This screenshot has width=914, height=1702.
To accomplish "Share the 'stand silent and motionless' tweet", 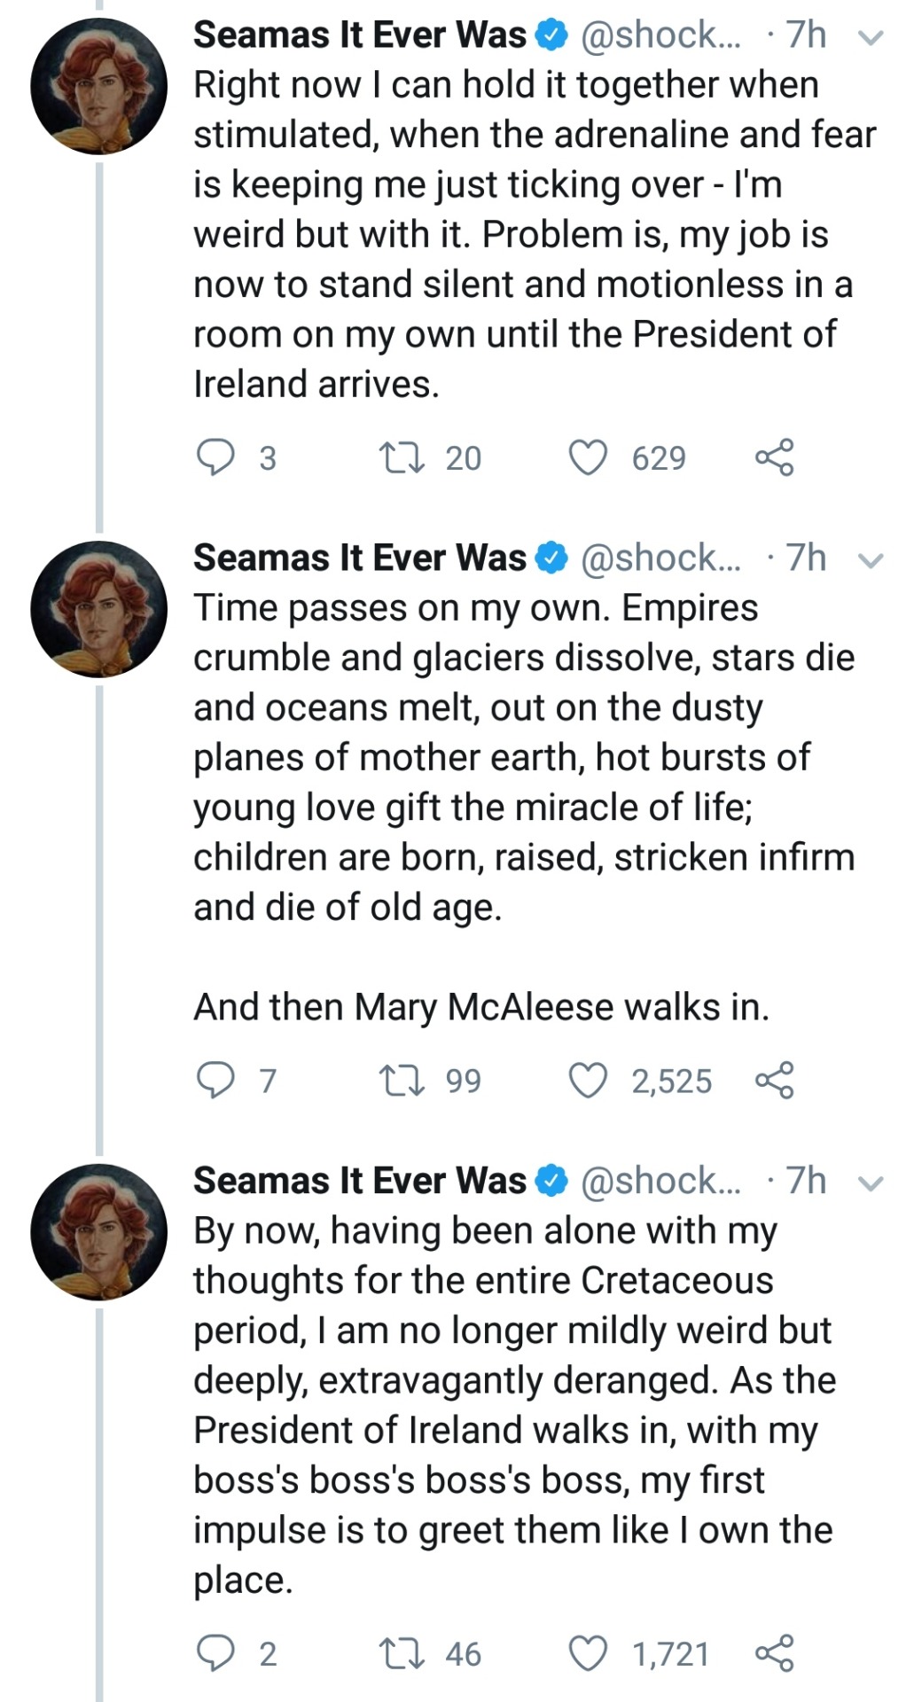I will coord(774,457).
